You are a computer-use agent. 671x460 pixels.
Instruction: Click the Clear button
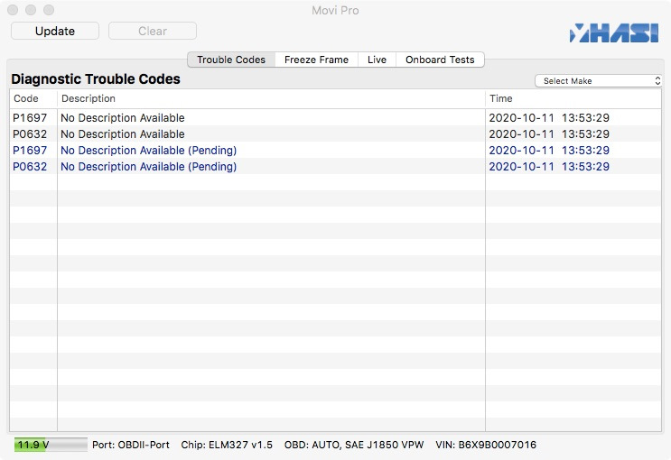153,32
